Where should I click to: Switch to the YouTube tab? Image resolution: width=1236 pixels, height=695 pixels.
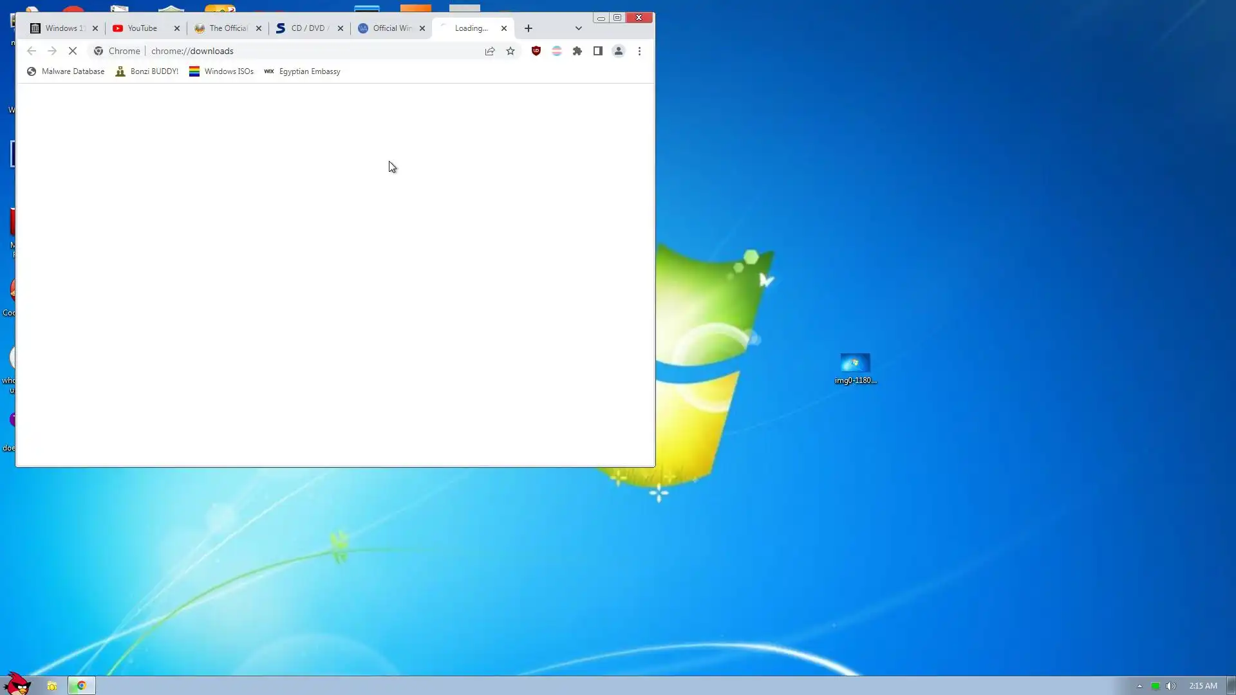coord(142,28)
